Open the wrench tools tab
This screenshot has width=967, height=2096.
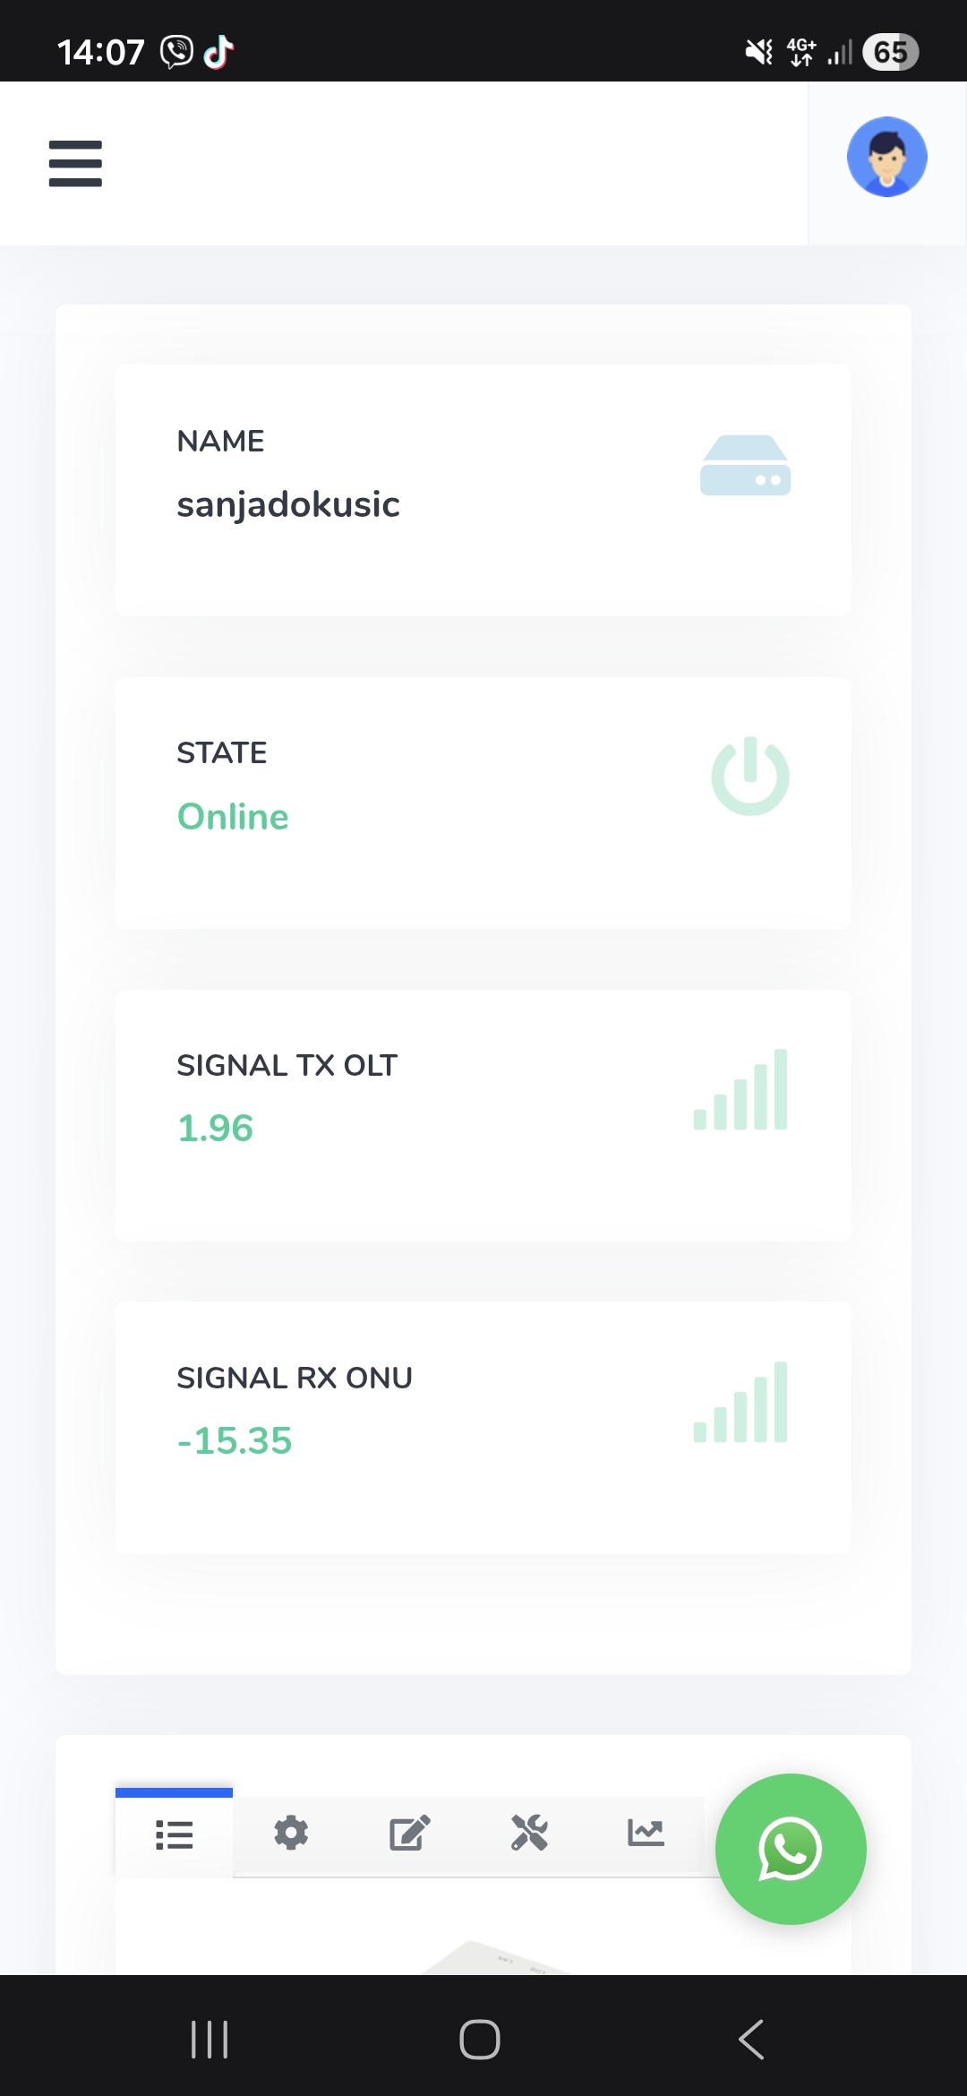[x=528, y=1833]
